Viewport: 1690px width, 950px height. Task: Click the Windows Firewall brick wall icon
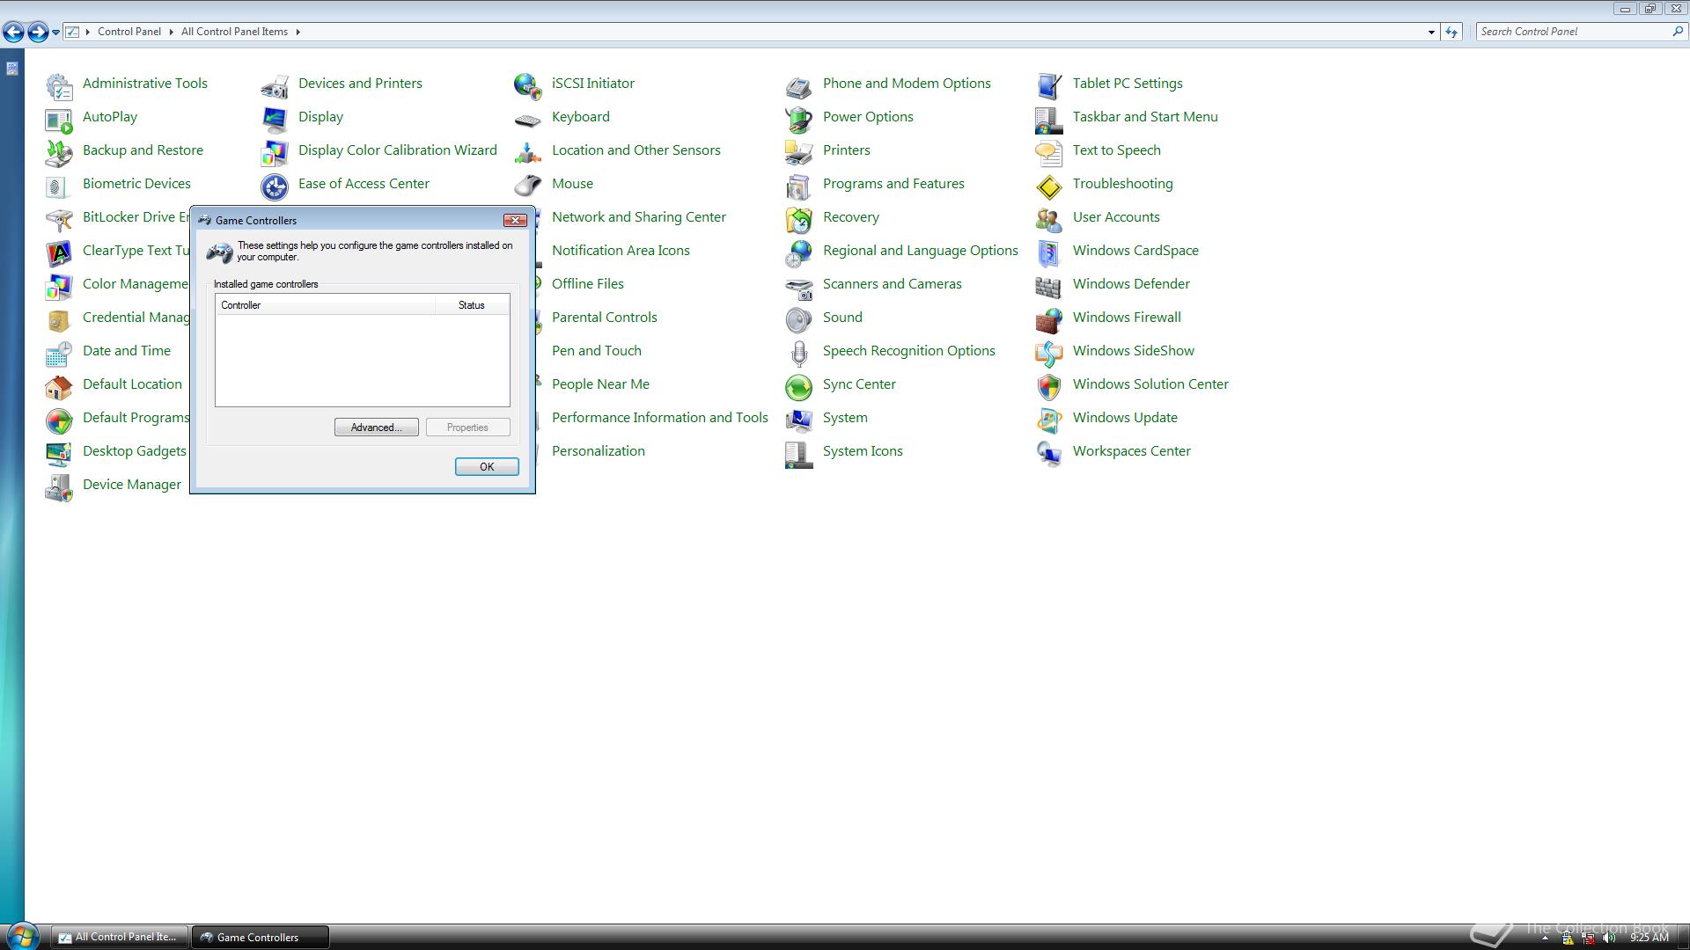(x=1049, y=319)
